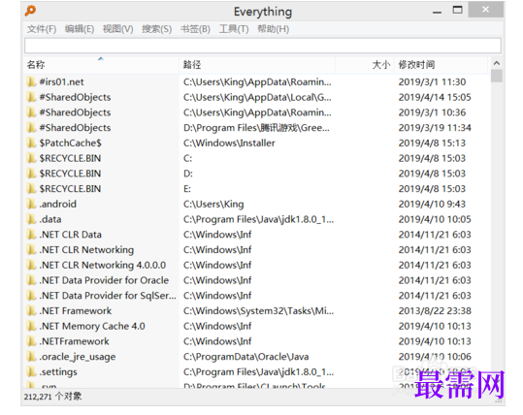The width and height of the screenshot is (523, 415).
Task: Select the .NET CLR Data entry
Action: (x=71, y=235)
